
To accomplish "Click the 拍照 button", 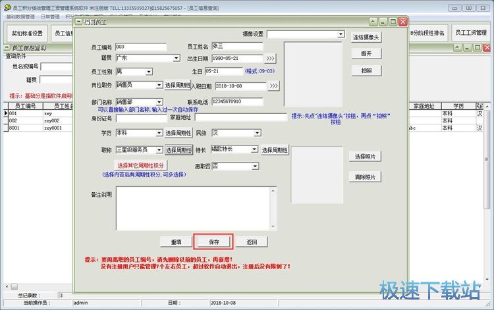I will click(366, 70).
